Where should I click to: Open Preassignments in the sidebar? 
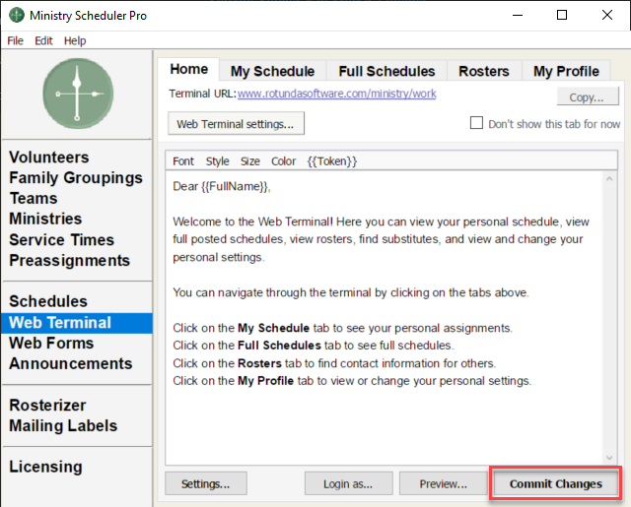coord(69,260)
